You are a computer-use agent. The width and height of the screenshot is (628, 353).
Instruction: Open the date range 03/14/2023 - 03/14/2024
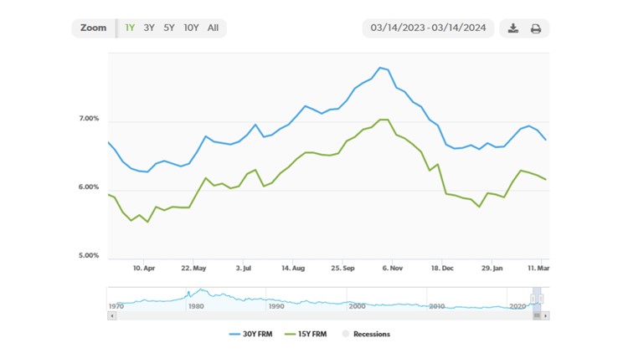coord(428,28)
